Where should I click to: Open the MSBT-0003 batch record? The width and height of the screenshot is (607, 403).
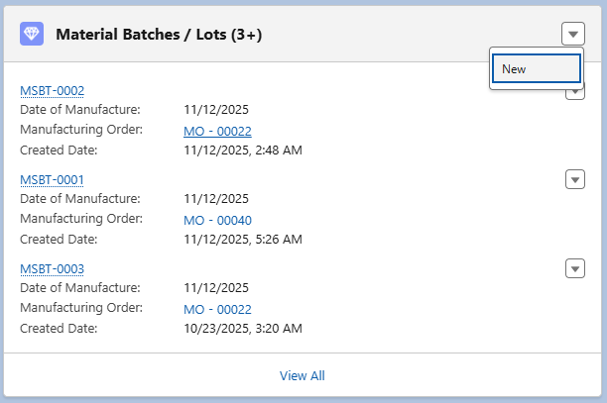pos(52,269)
